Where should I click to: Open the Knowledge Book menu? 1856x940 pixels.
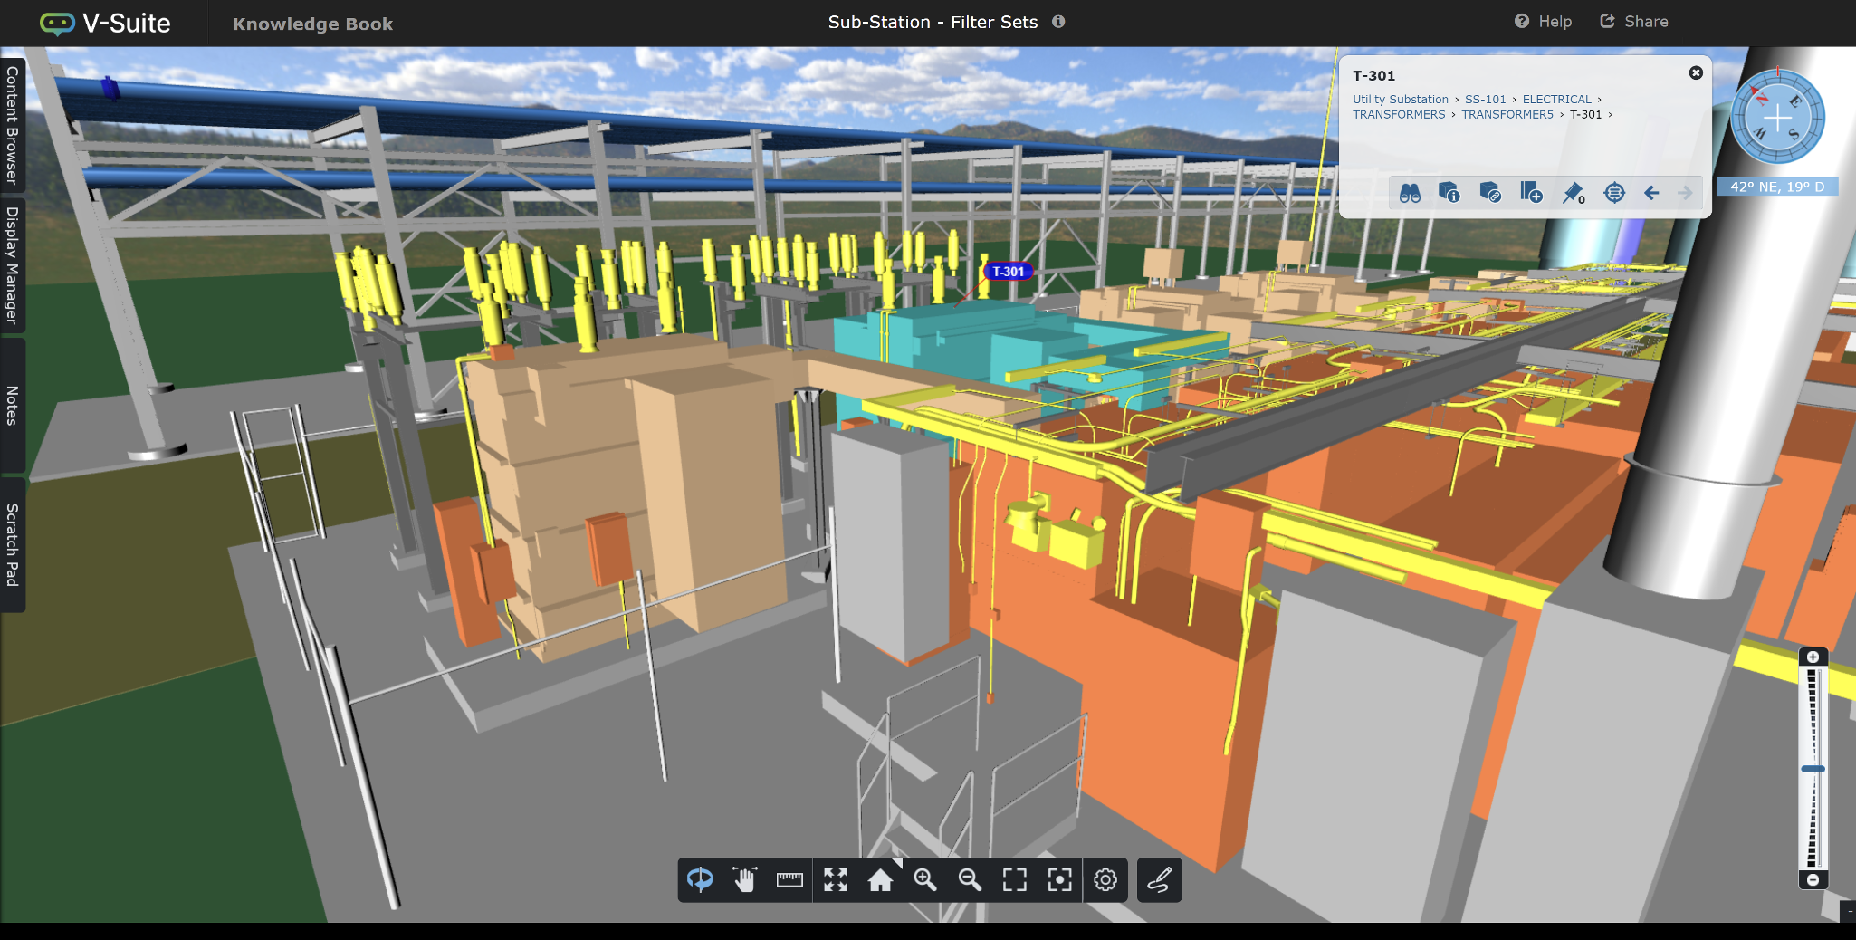pyautogui.click(x=312, y=24)
